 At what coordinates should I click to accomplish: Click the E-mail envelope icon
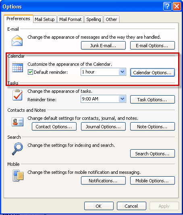[17, 41]
